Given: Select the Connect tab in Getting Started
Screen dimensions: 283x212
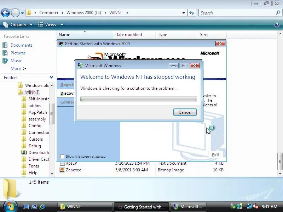Looking at the screenshot, I should point(67,102).
